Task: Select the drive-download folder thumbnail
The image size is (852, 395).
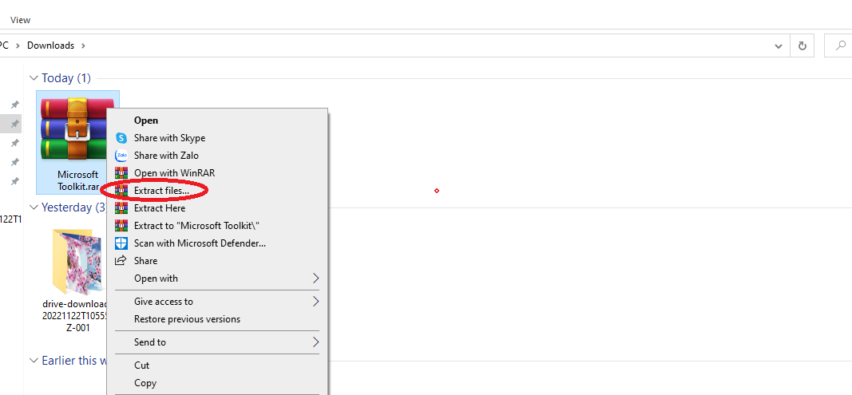Action: (77, 262)
